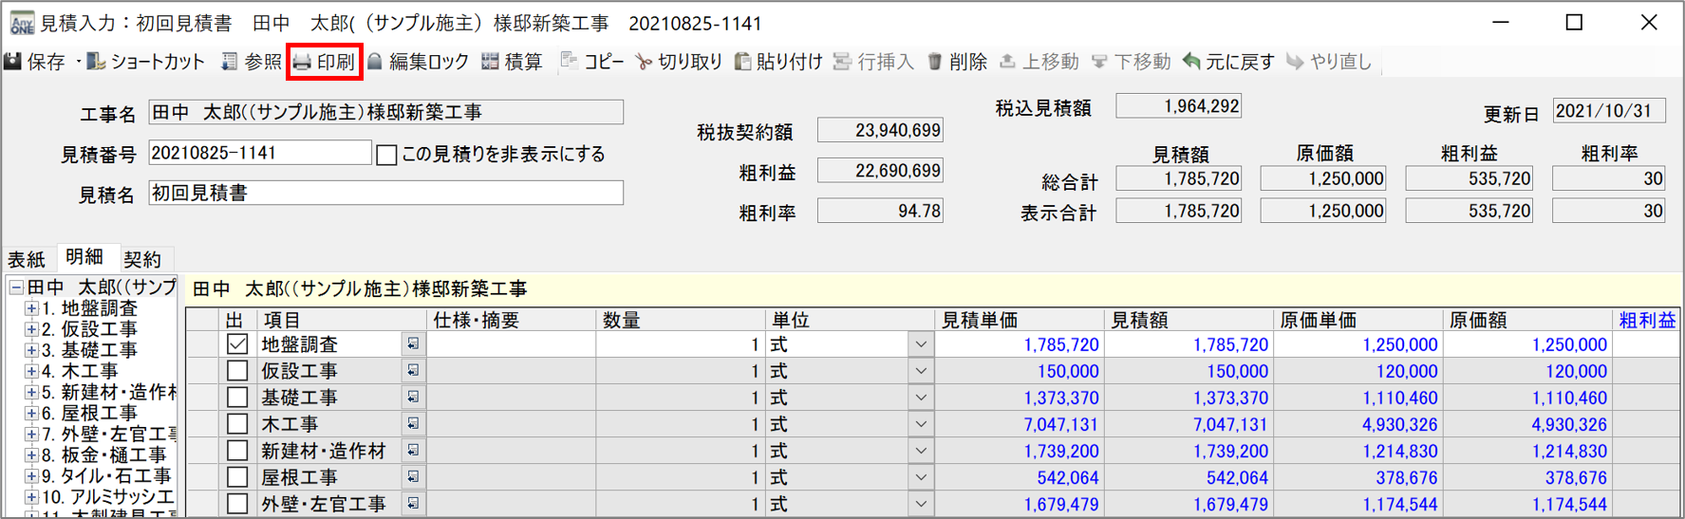Click the 見積名 input field
This screenshot has height=519, width=1685.
pyautogui.click(x=385, y=194)
